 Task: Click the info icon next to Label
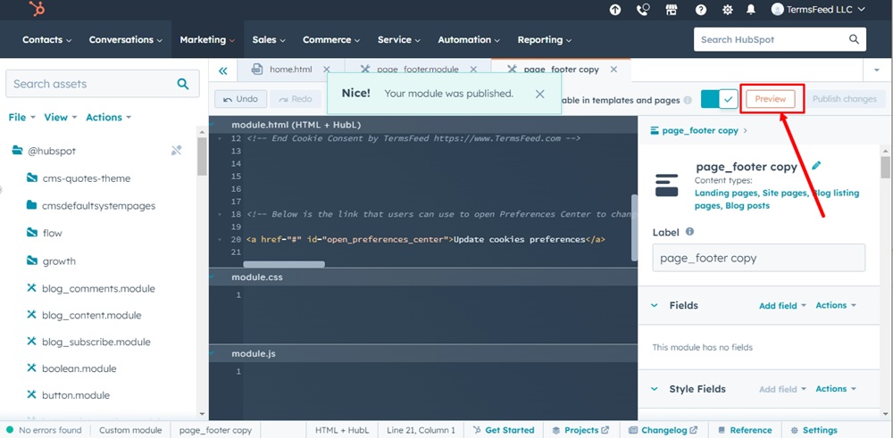(x=689, y=232)
